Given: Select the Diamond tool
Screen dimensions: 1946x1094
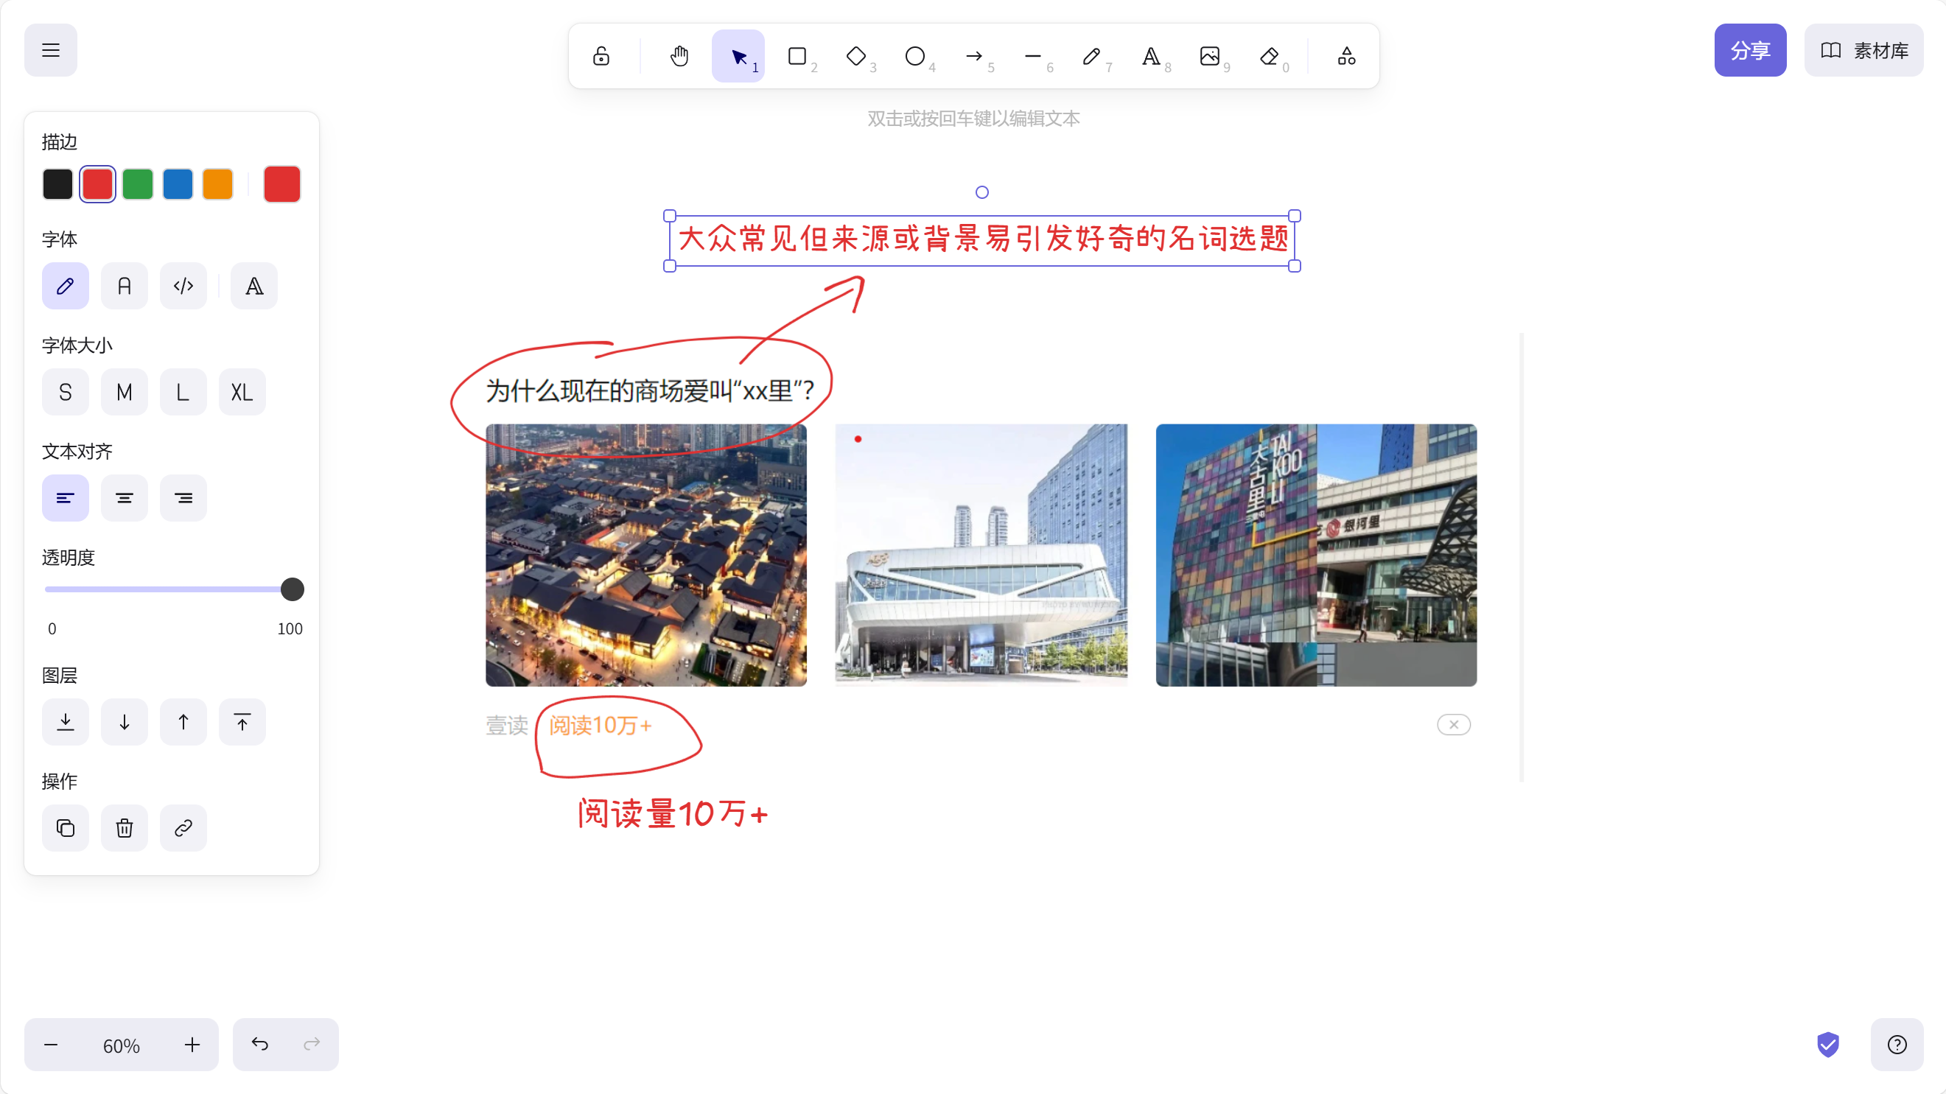Looking at the screenshot, I should click(857, 56).
